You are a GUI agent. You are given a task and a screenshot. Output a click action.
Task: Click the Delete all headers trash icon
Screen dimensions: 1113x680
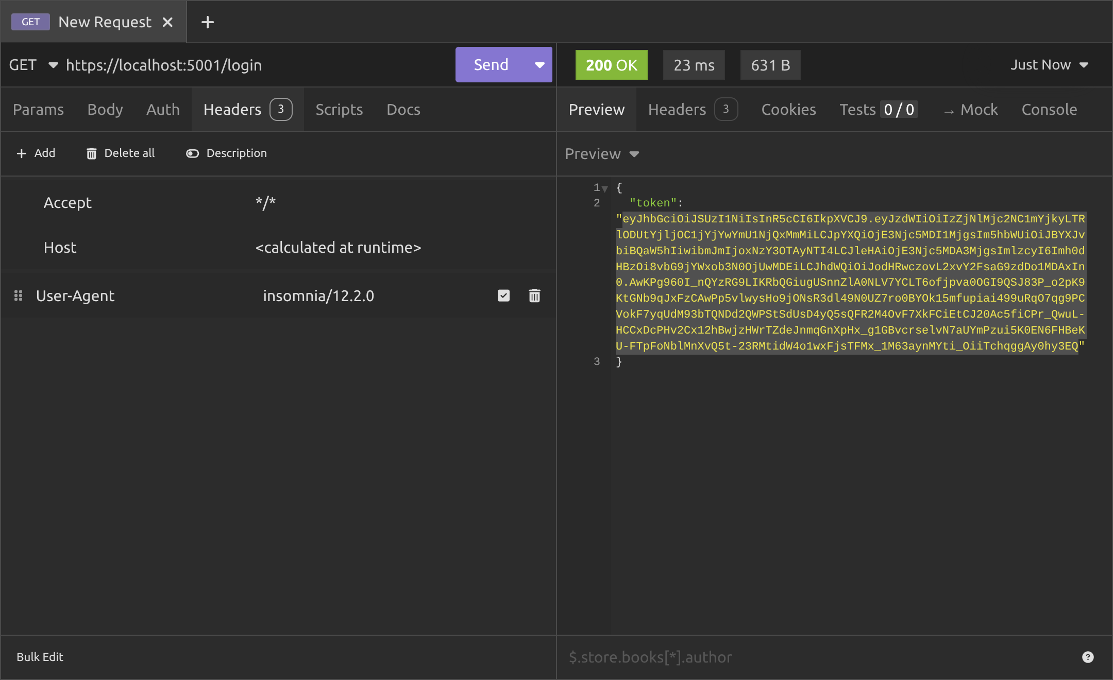tap(91, 153)
